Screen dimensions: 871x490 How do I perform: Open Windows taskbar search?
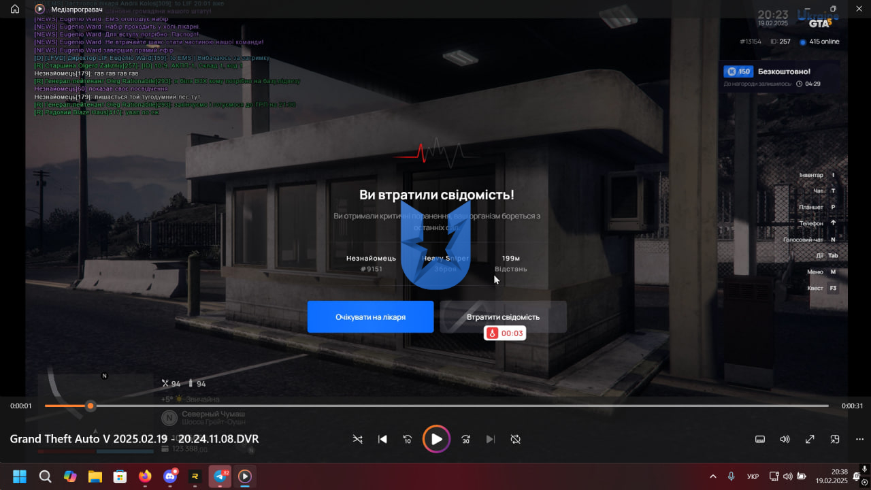point(45,476)
